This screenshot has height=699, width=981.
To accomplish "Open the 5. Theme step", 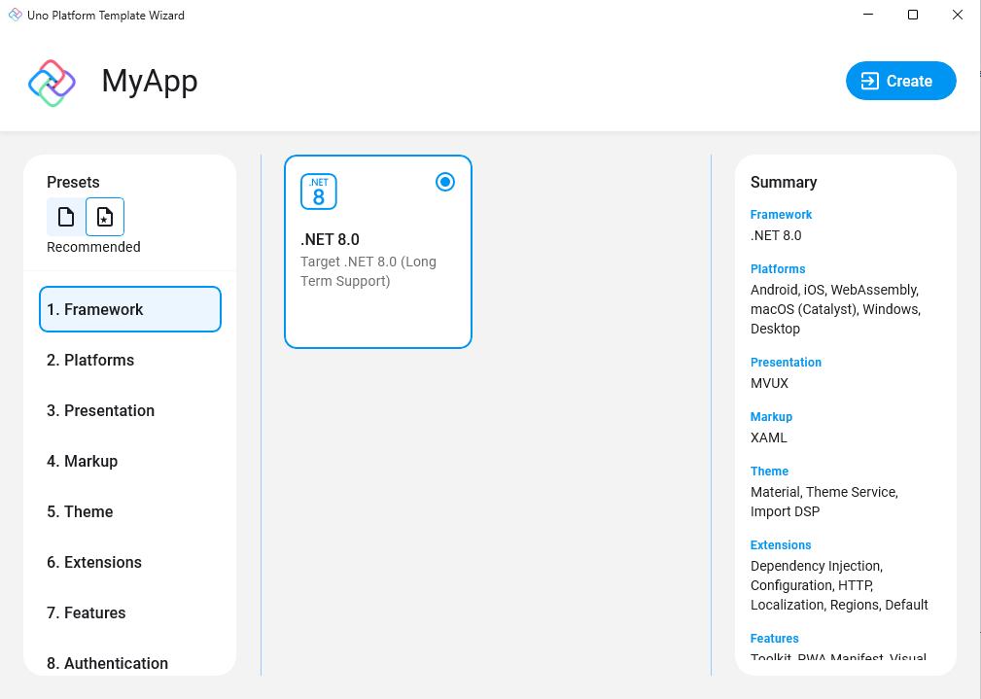I will [x=130, y=511].
